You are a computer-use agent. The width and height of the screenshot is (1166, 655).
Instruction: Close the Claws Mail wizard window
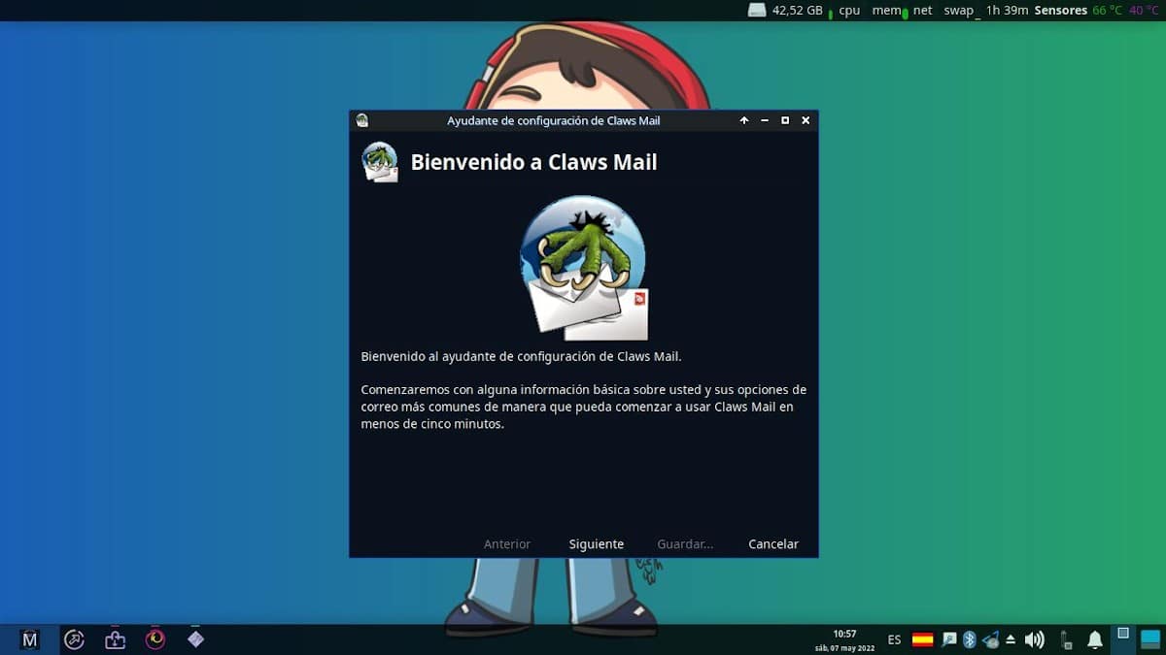[x=806, y=120]
